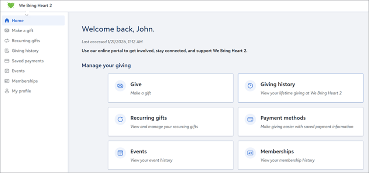Screen dimensions: 369x173
Task: Click the Giving history receipt icon in sidebar
Action: tap(7, 51)
